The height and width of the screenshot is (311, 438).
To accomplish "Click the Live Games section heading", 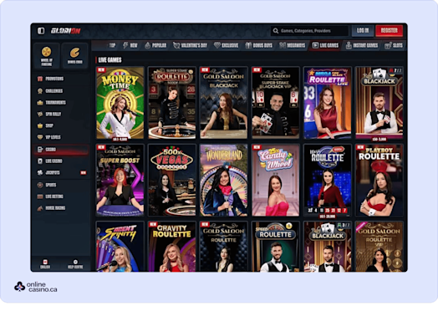I will click(109, 60).
